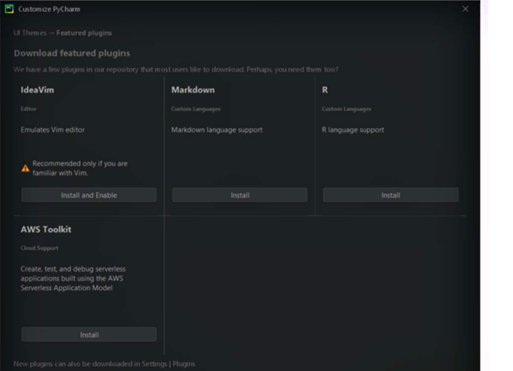
Task: Close the Customize PyCharm dialog
Action: pyautogui.click(x=465, y=9)
